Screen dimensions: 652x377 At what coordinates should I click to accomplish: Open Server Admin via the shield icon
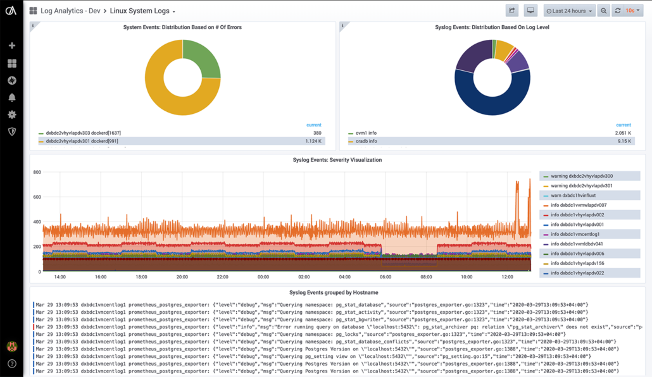[x=11, y=132]
